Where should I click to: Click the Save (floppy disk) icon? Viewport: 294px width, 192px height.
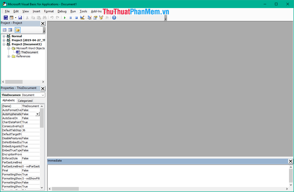20,18
